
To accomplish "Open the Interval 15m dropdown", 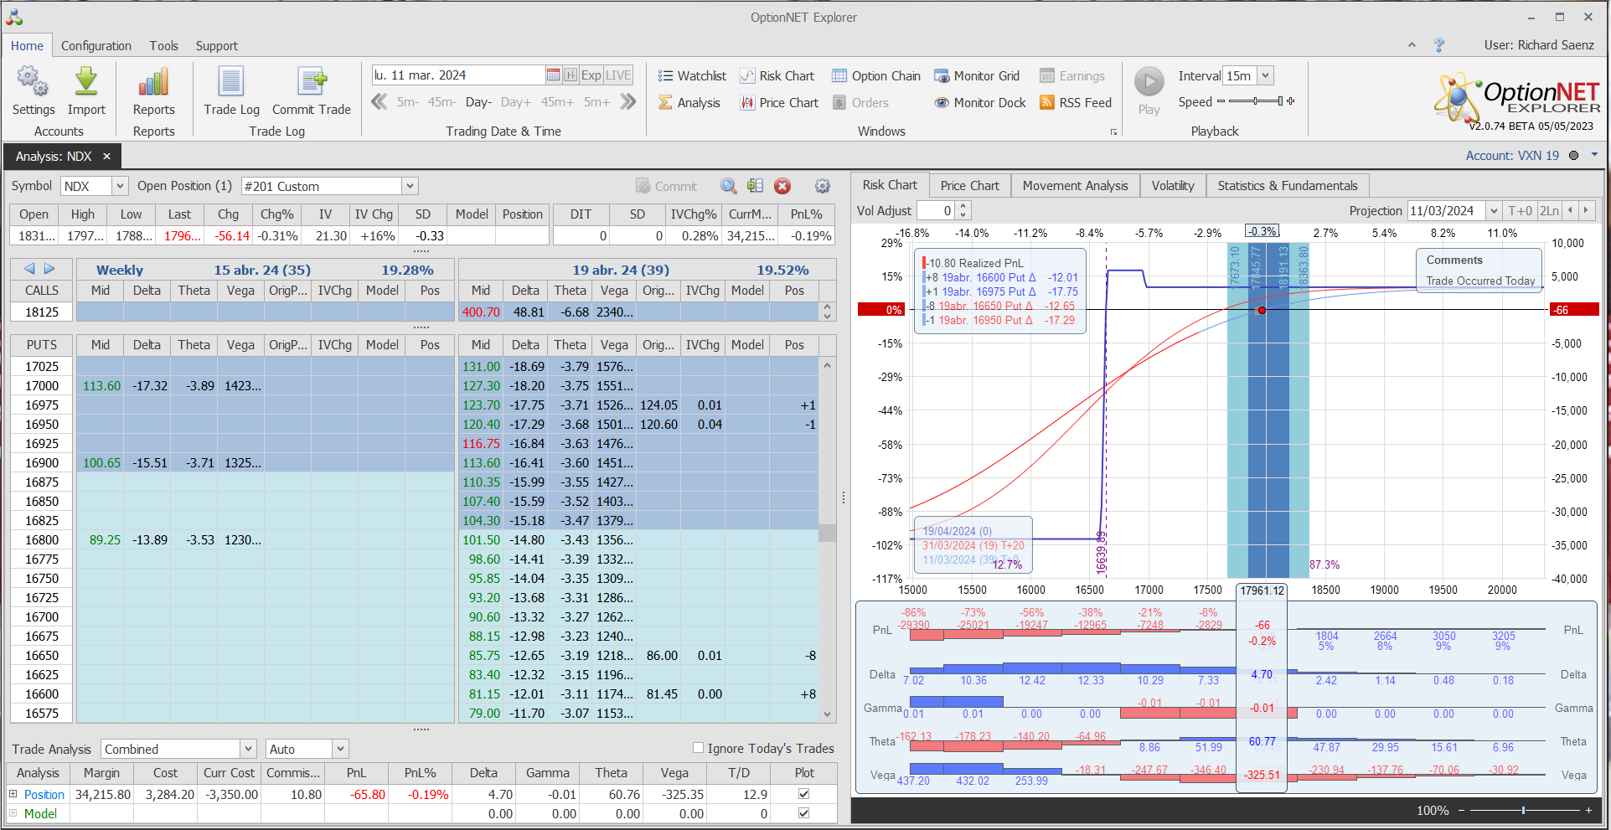I will coord(1265,75).
